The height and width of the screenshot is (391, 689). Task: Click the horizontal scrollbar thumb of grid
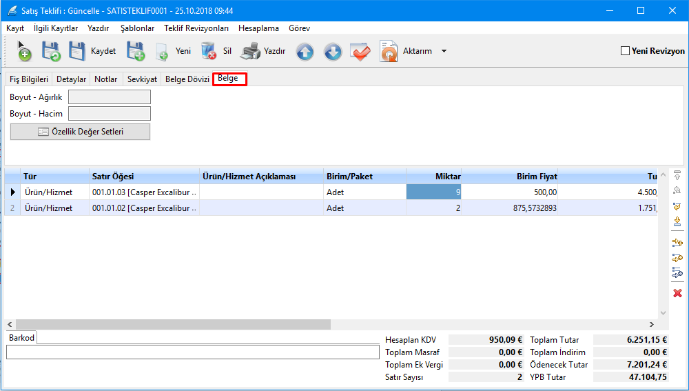tap(173, 325)
